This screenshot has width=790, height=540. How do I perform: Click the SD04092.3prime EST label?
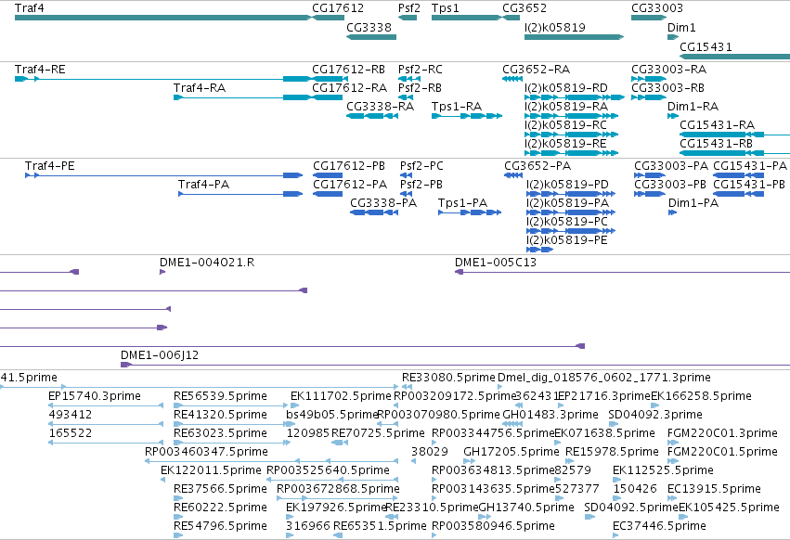point(655,415)
